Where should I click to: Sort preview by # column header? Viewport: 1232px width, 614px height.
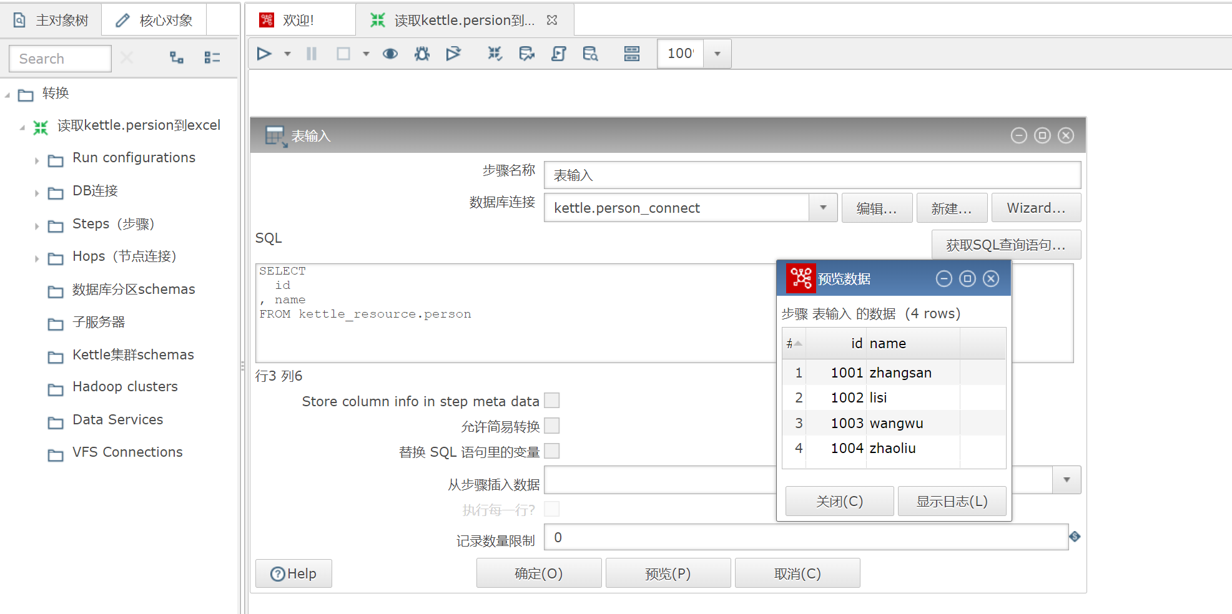[x=794, y=343]
